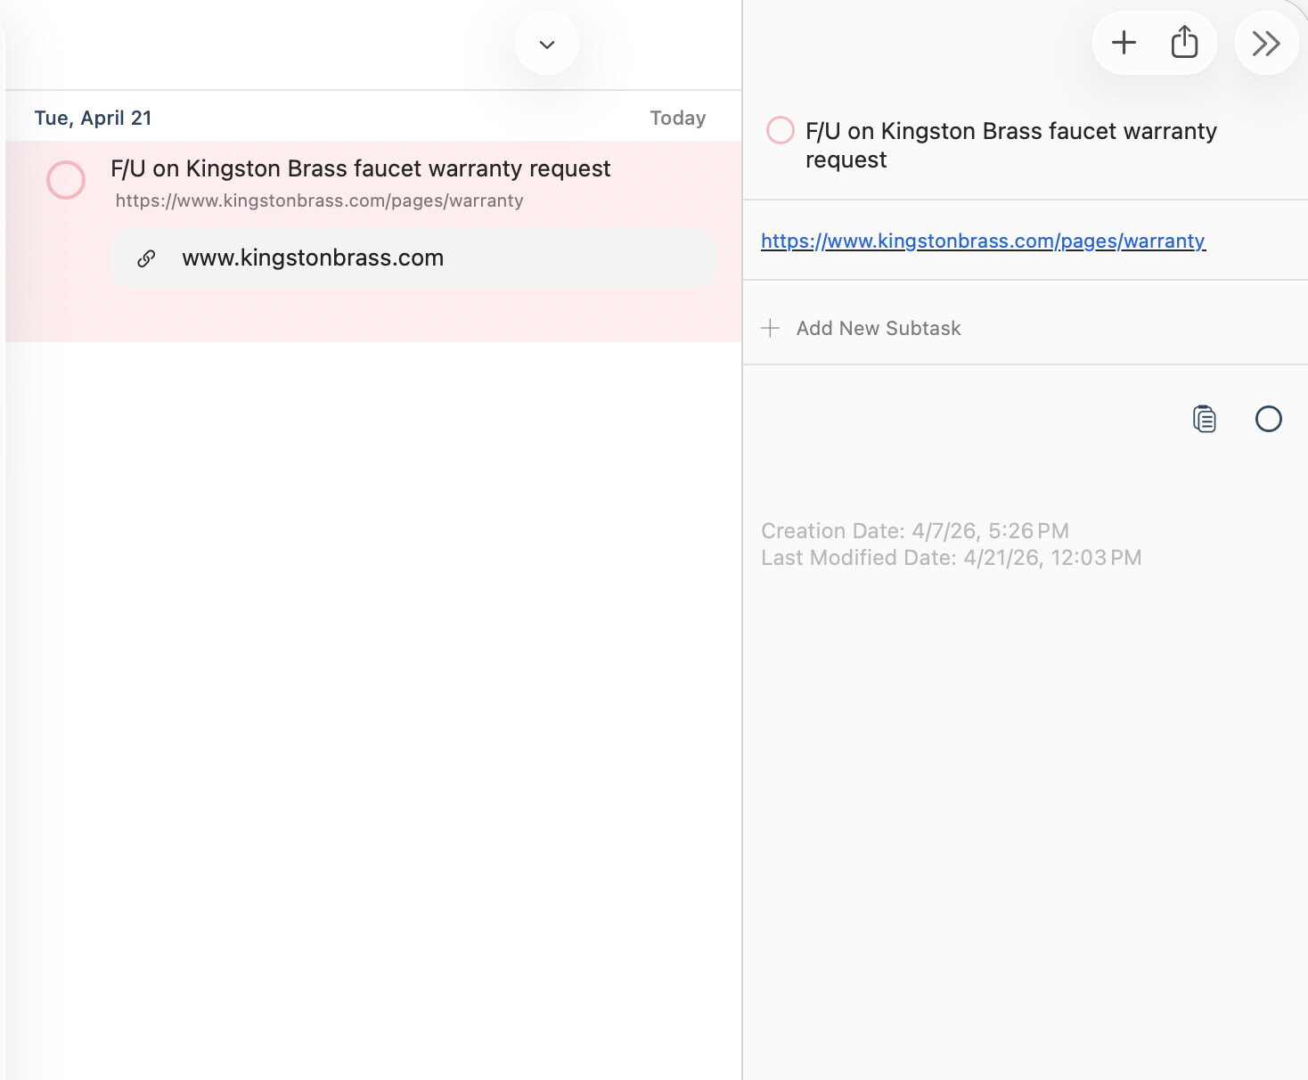Click the Last Modified Date text
The width and height of the screenshot is (1308, 1080).
tap(951, 558)
